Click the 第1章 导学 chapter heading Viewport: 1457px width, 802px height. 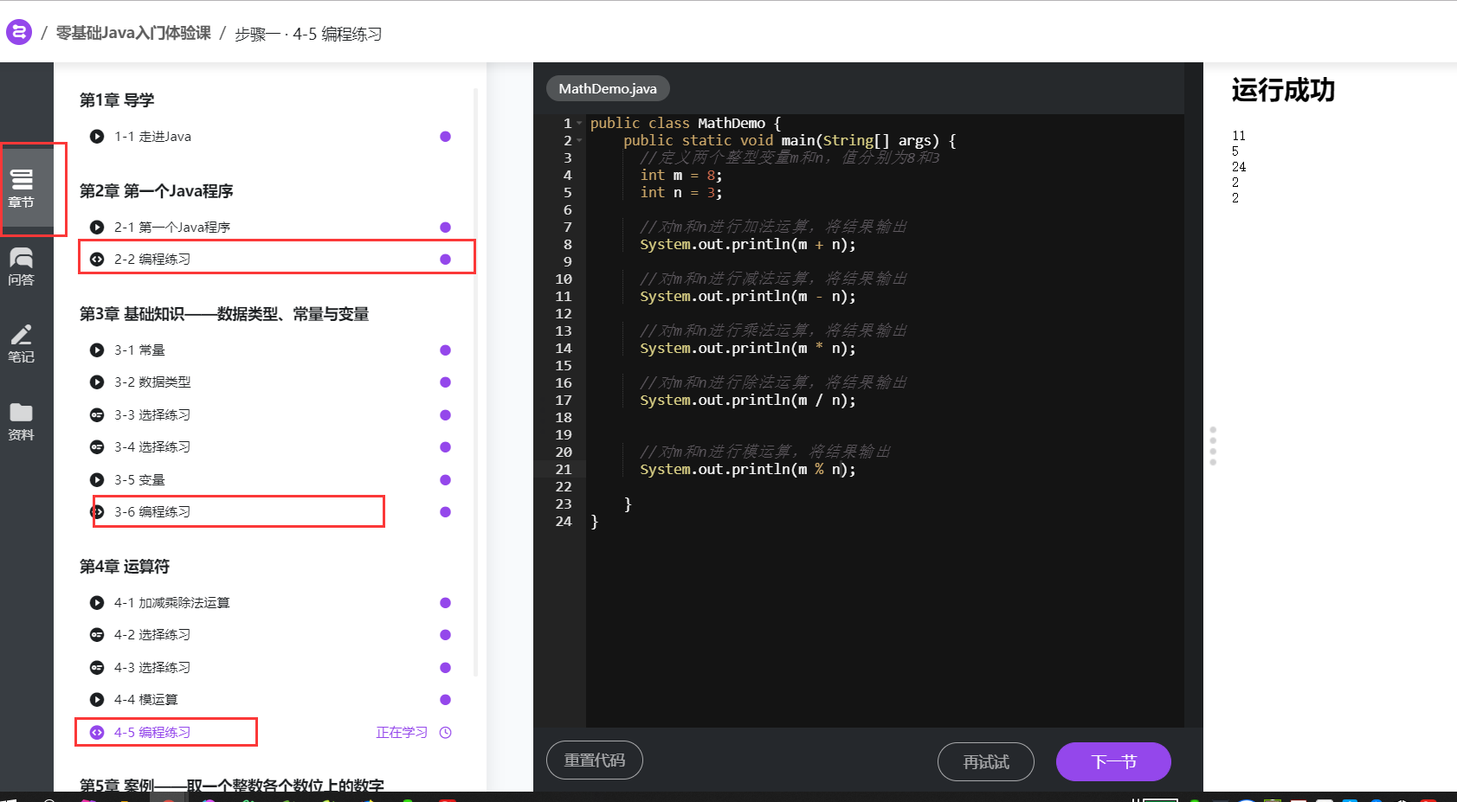[117, 100]
